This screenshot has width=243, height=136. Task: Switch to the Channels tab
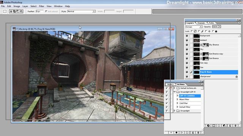tap(201, 23)
